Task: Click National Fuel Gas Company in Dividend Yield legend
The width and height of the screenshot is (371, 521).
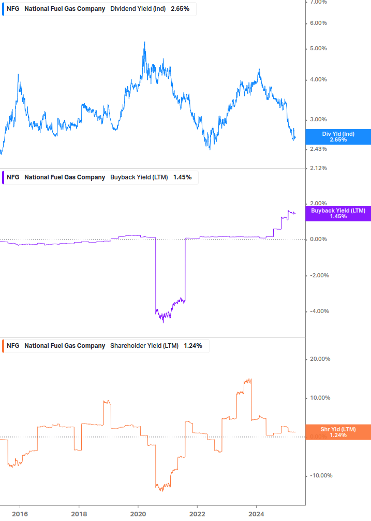Action: pos(65,9)
